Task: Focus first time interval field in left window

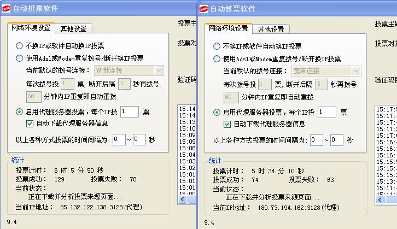Action: point(119,139)
